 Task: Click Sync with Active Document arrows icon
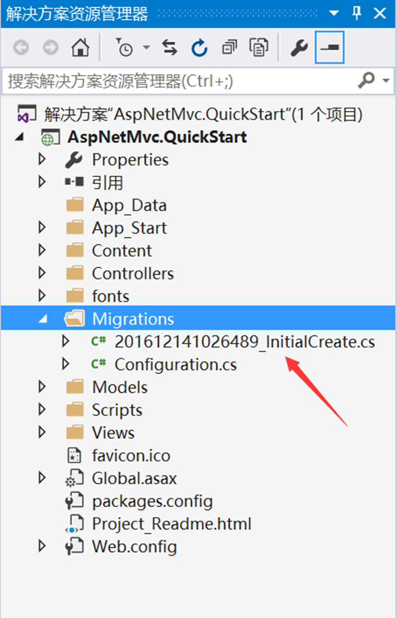tap(170, 48)
